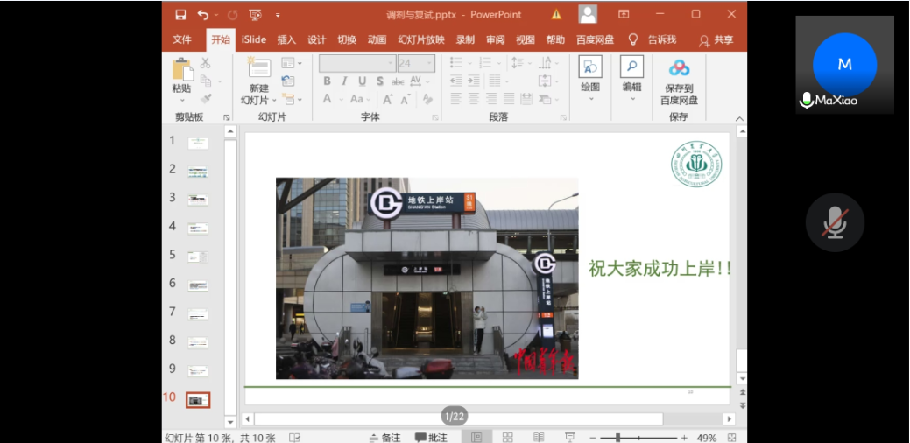The image size is (910, 443).
Task: Open the font size dropdown showing 24
Action: (x=429, y=63)
